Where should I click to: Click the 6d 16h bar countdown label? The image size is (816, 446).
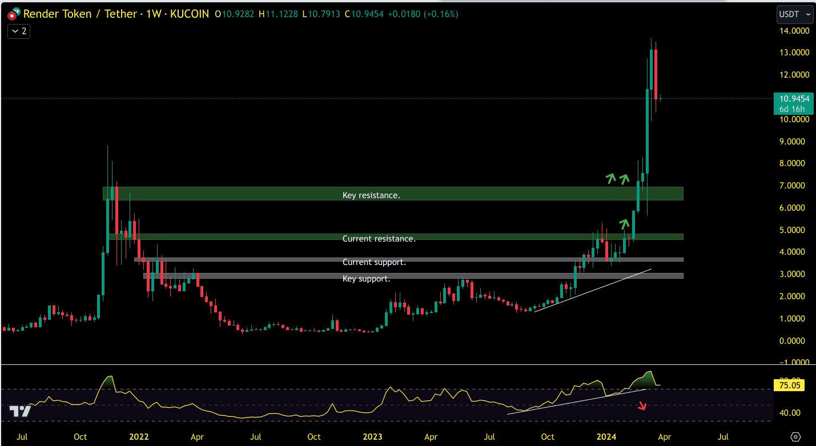793,109
